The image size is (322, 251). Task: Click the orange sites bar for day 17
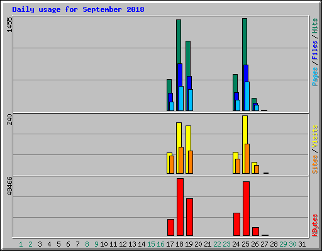point(172,164)
